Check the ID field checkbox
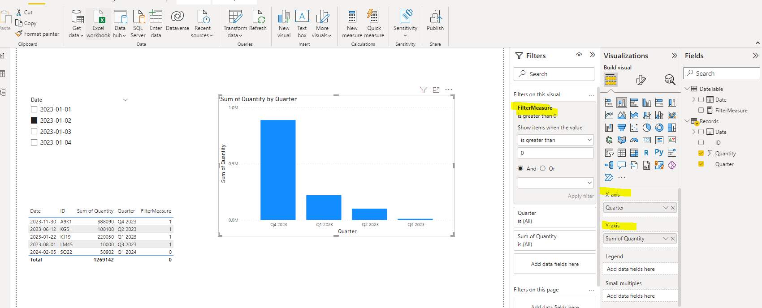762x308 pixels. point(701,142)
